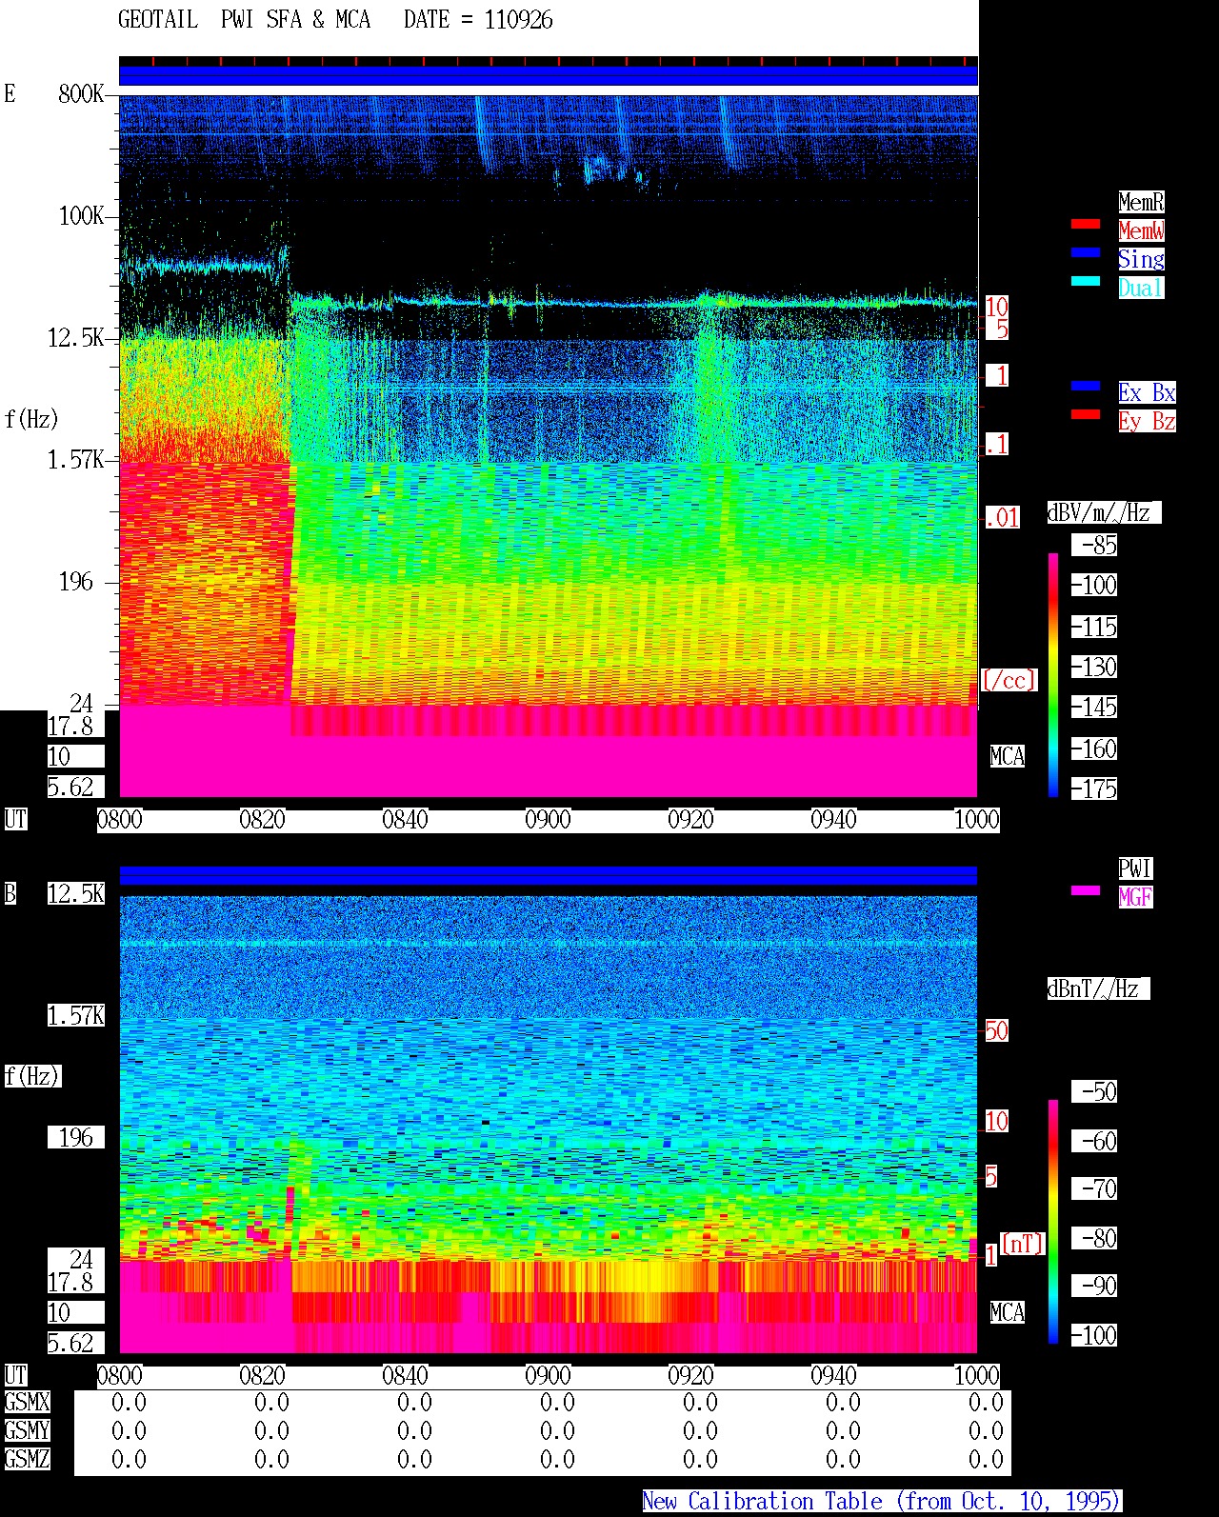Click the [/cc] density unit label
The image size is (1219, 1517).
click(x=1009, y=680)
